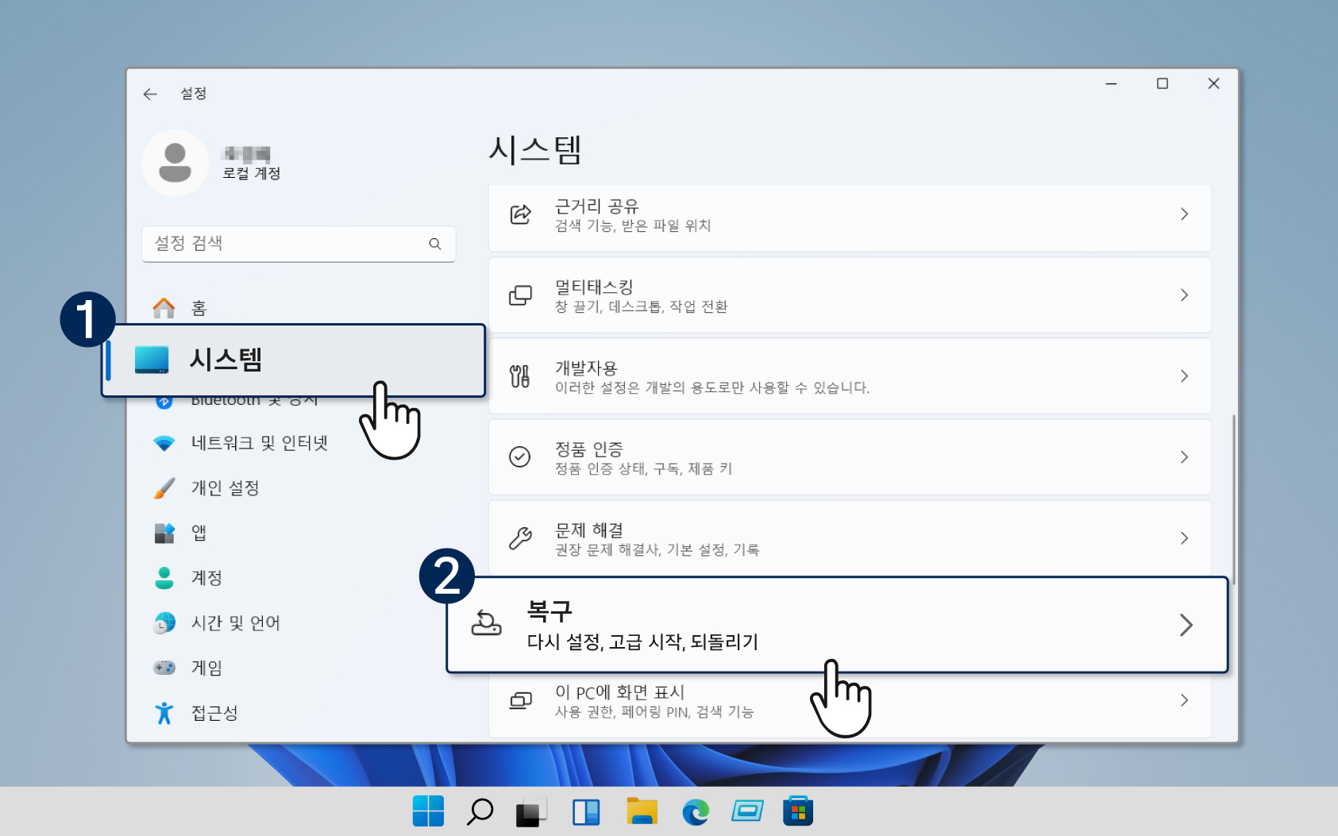Click the user profile avatar
The width and height of the screenshot is (1338, 836).
175,163
